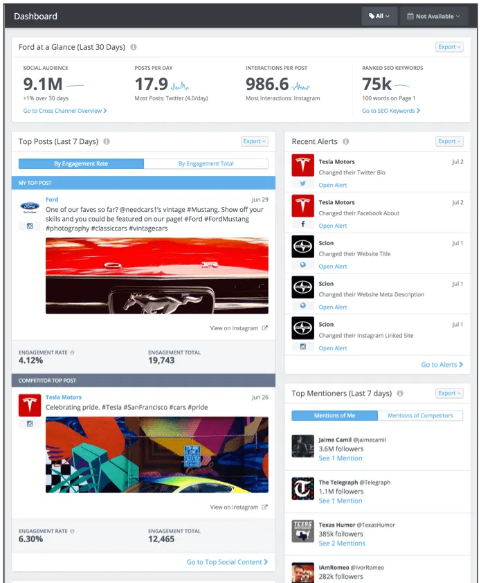Switch to By Engagement Total view

coord(206,164)
